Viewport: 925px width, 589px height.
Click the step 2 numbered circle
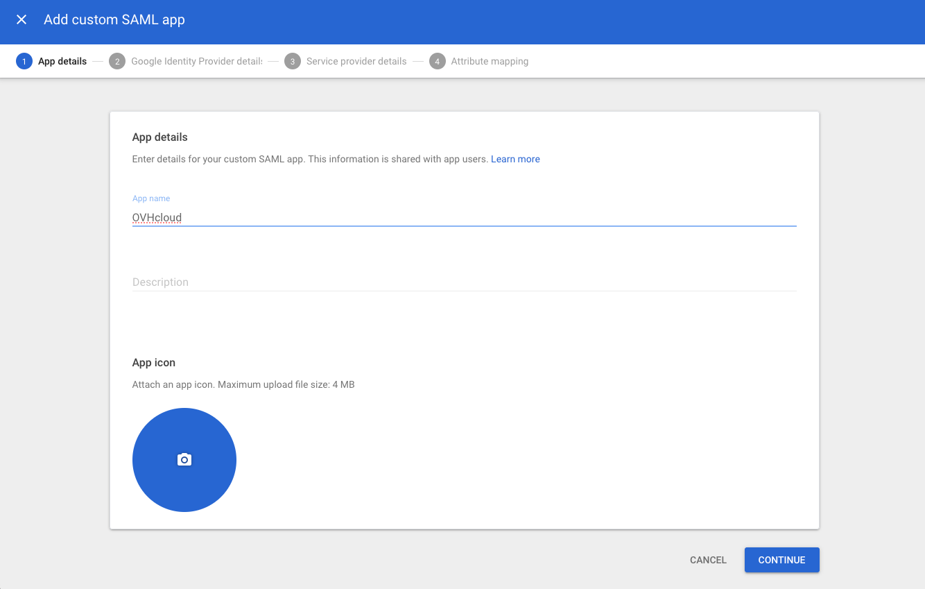click(116, 61)
